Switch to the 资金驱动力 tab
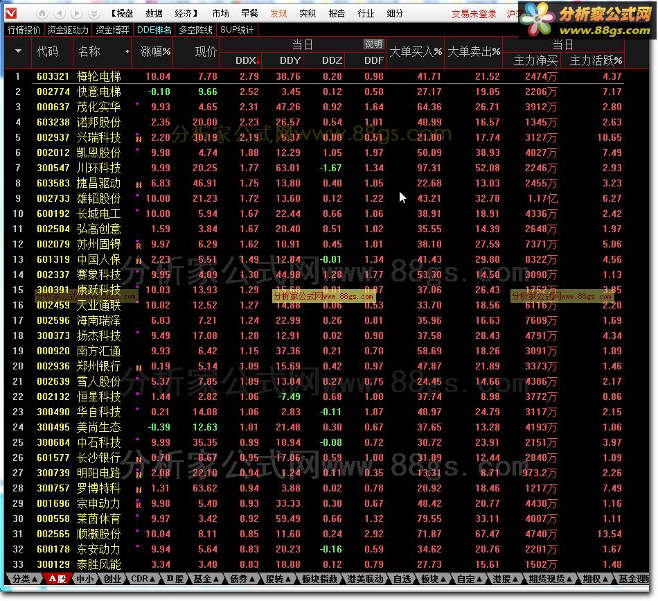The width and height of the screenshot is (658, 601). (x=68, y=30)
